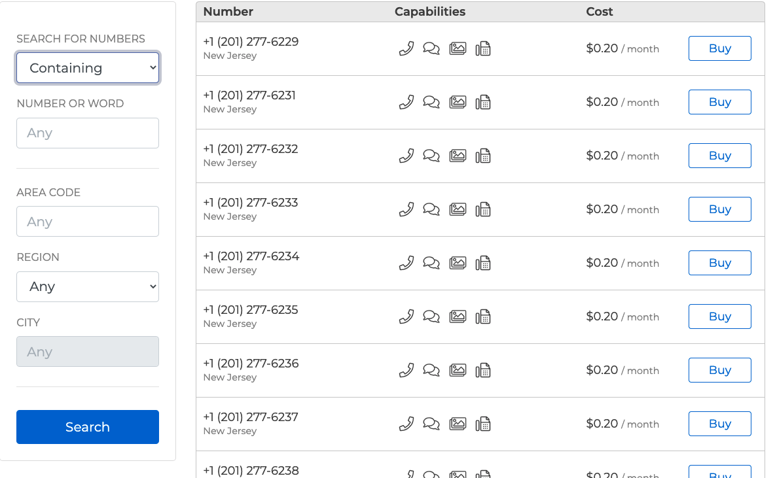Click the fax icon for +1 (201) 277-6237

(483, 424)
